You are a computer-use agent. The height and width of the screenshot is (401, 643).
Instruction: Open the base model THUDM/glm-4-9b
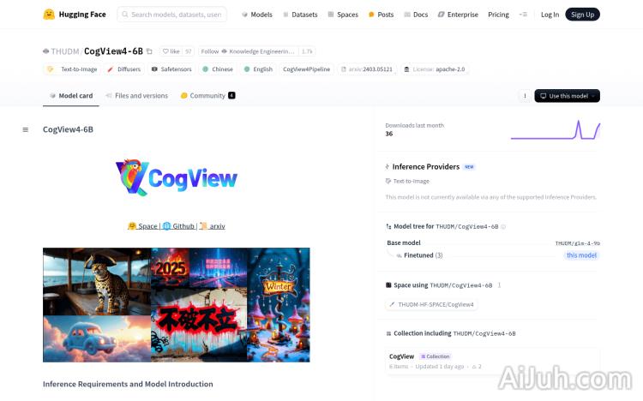pyautogui.click(x=577, y=243)
